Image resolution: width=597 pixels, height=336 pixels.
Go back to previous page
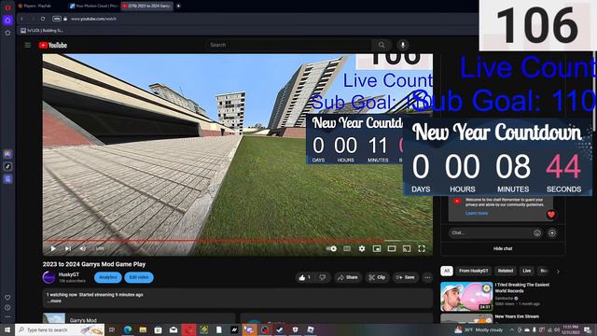(22, 19)
